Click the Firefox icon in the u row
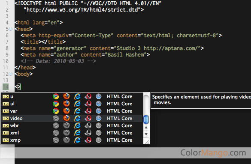Image resolution: width=251 pixels, height=164 pixels. 67,96
